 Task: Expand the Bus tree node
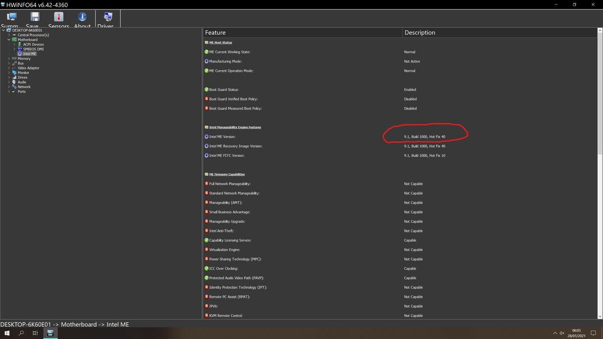coord(9,63)
